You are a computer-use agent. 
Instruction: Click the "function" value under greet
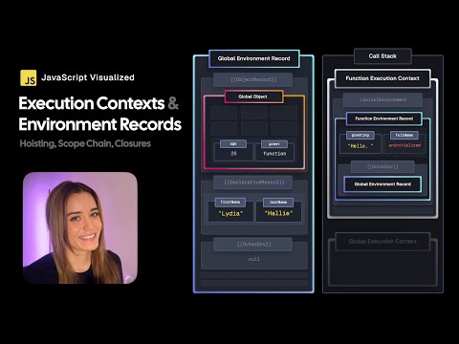click(x=274, y=154)
